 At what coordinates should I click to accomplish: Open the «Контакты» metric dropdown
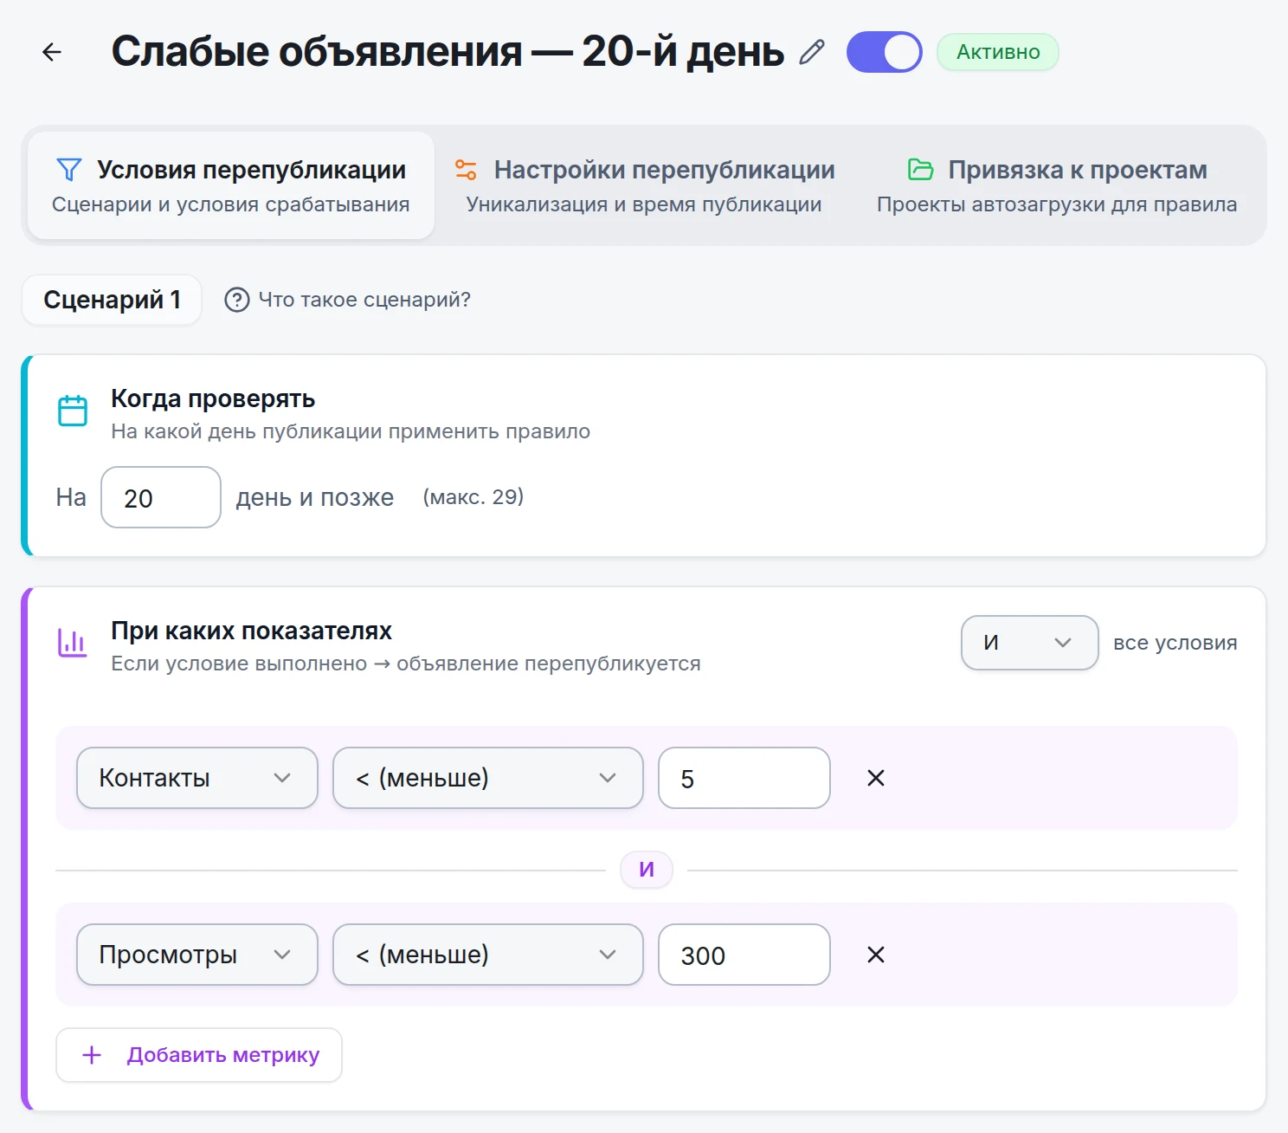click(197, 778)
